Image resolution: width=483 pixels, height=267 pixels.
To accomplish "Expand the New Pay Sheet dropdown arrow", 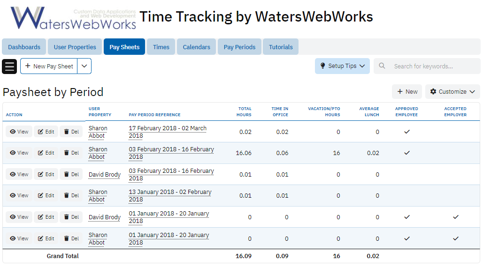I will pyautogui.click(x=84, y=66).
